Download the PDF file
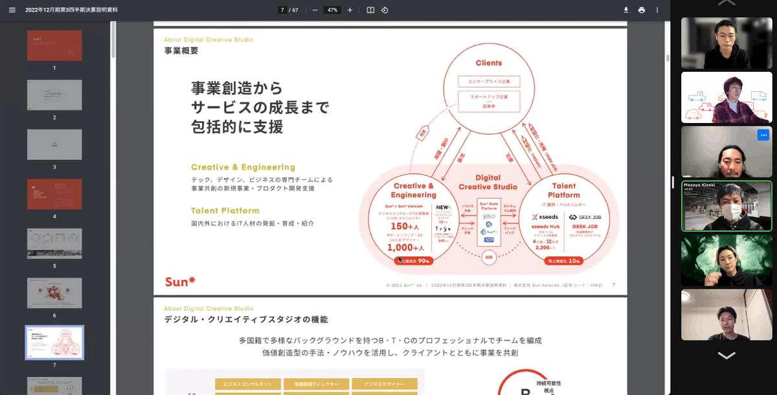The height and width of the screenshot is (395, 777). point(626,10)
